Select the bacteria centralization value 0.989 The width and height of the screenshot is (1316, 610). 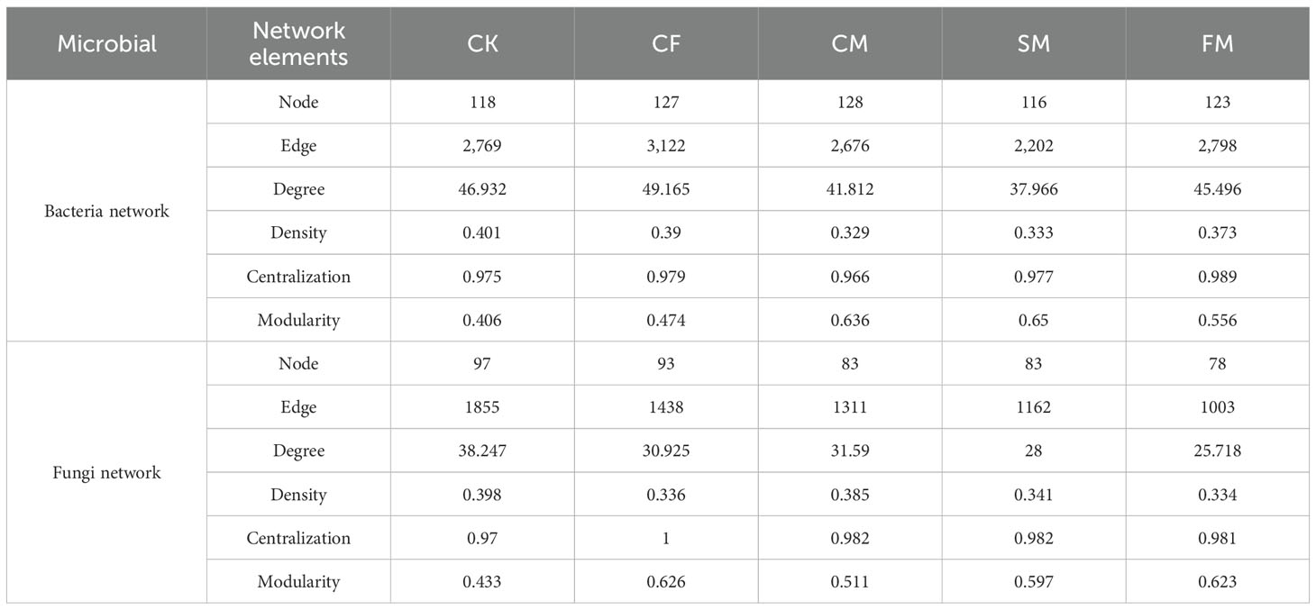coord(1217,277)
